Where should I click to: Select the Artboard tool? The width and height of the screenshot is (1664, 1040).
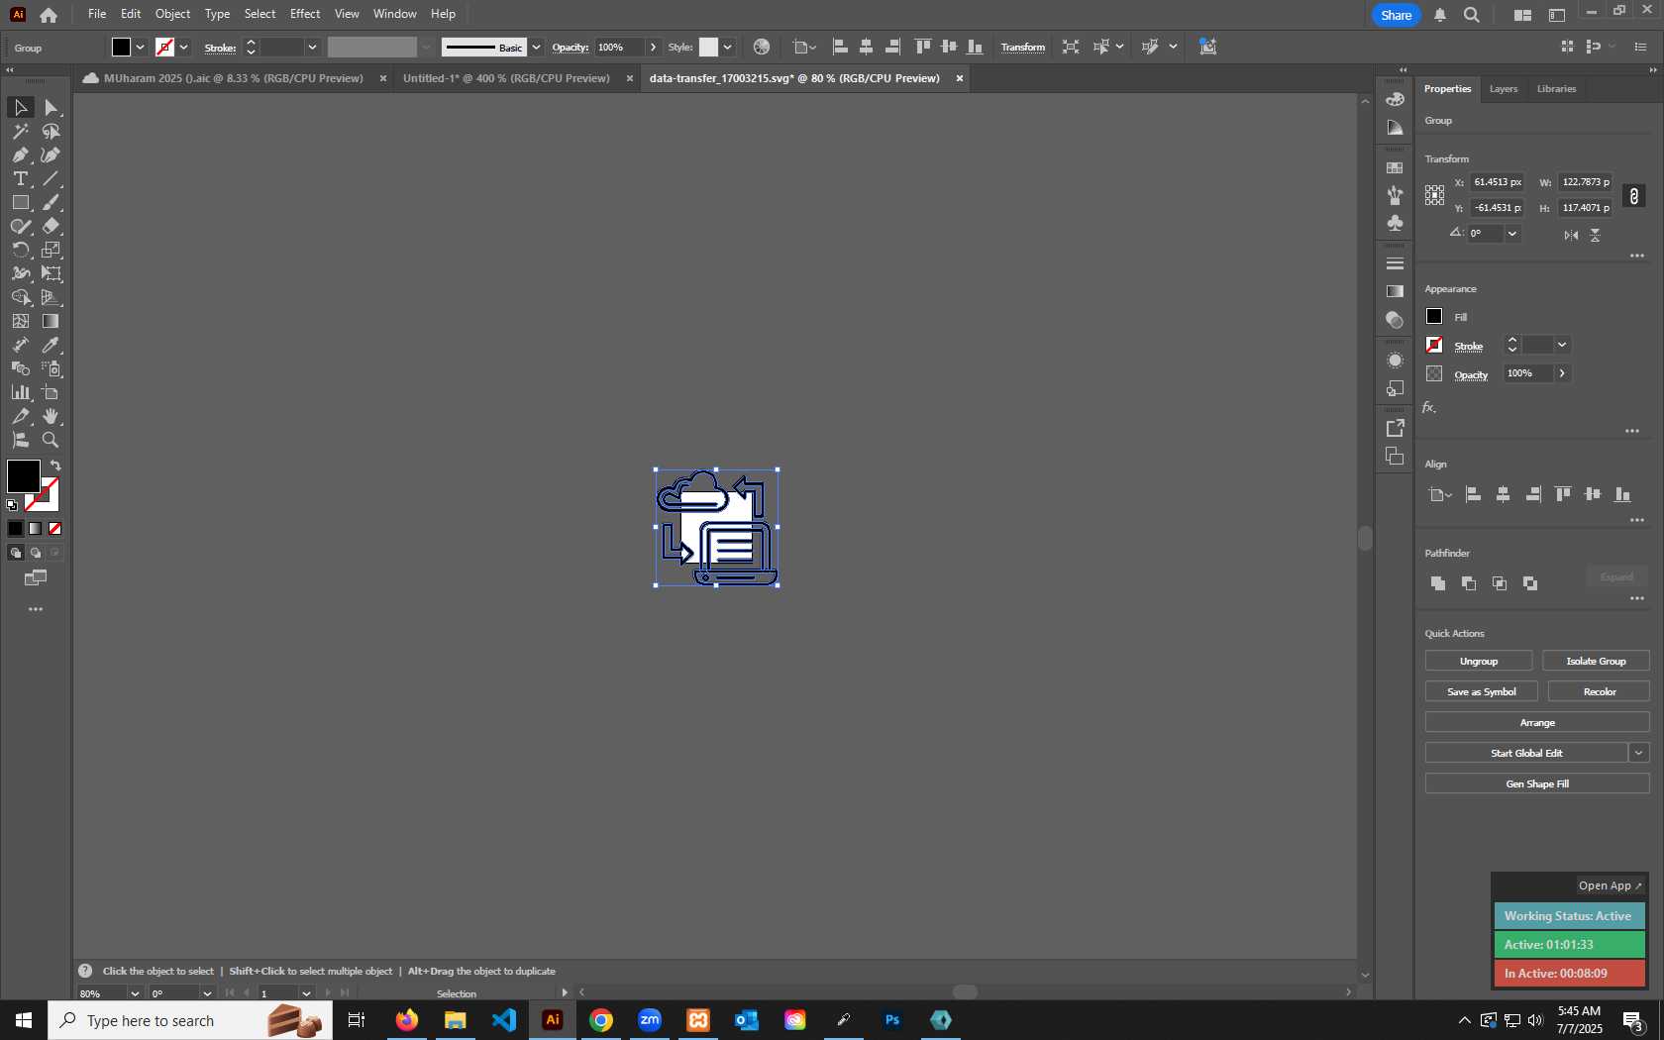click(x=52, y=392)
